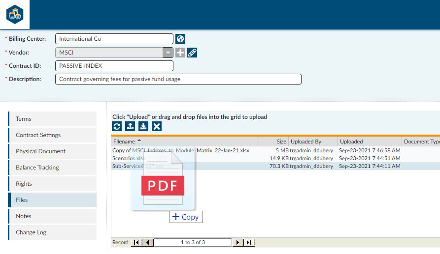Image resolution: width=440 pixels, height=254 pixels.
Task: Click the Description field
Action: tap(178, 79)
